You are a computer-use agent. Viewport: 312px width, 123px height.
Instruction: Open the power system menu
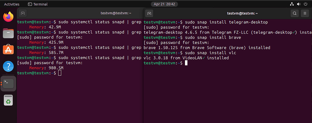point(305,4)
